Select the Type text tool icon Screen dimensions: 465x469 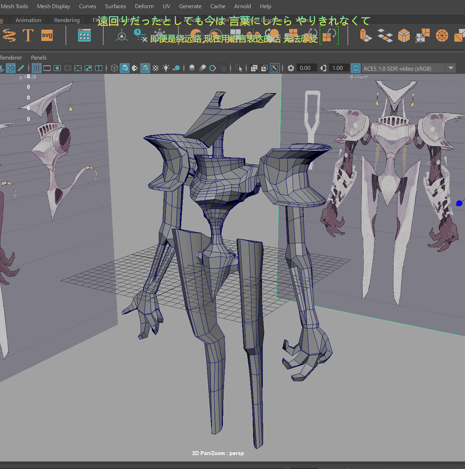point(28,35)
